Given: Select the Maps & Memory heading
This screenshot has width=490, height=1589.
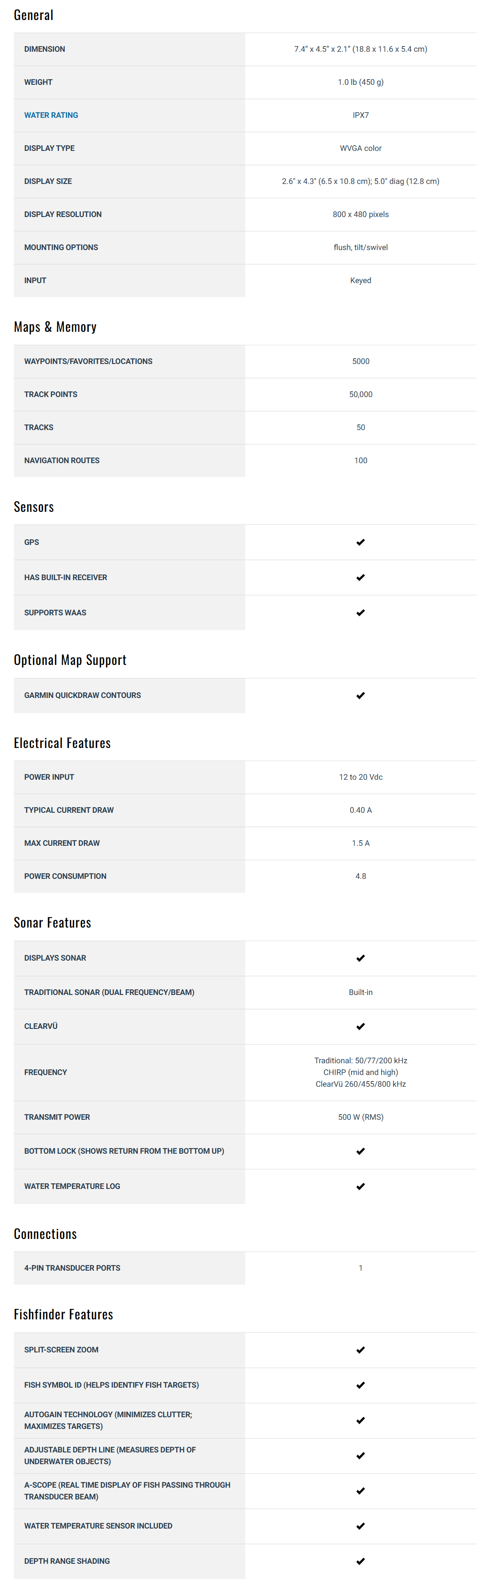Looking at the screenshot, I should [56, 327].
